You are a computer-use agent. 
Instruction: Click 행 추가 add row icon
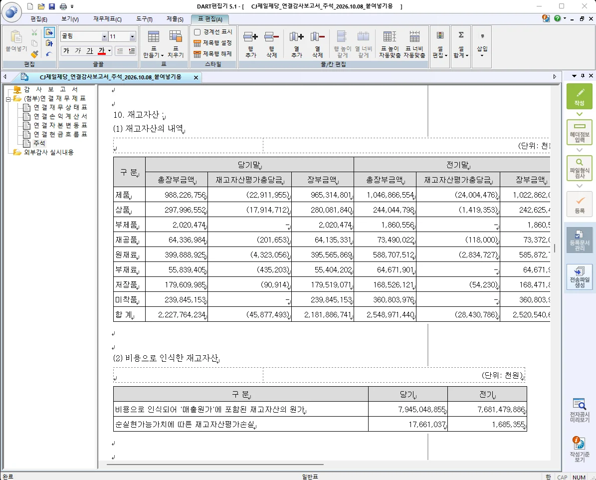251,44
